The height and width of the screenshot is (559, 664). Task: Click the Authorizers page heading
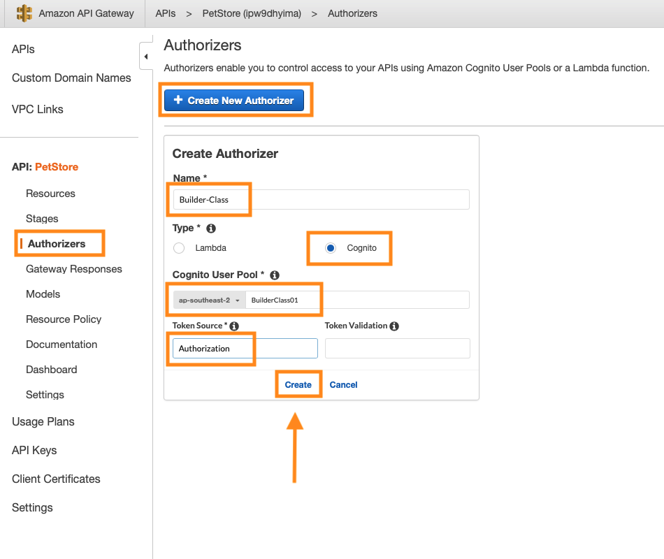(203, 45)
